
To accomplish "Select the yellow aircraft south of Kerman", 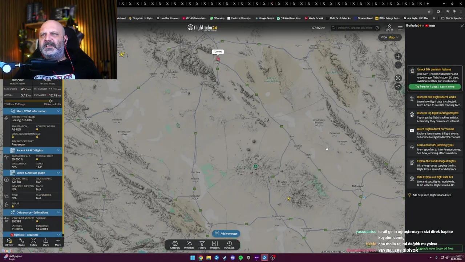I will 289,199.
